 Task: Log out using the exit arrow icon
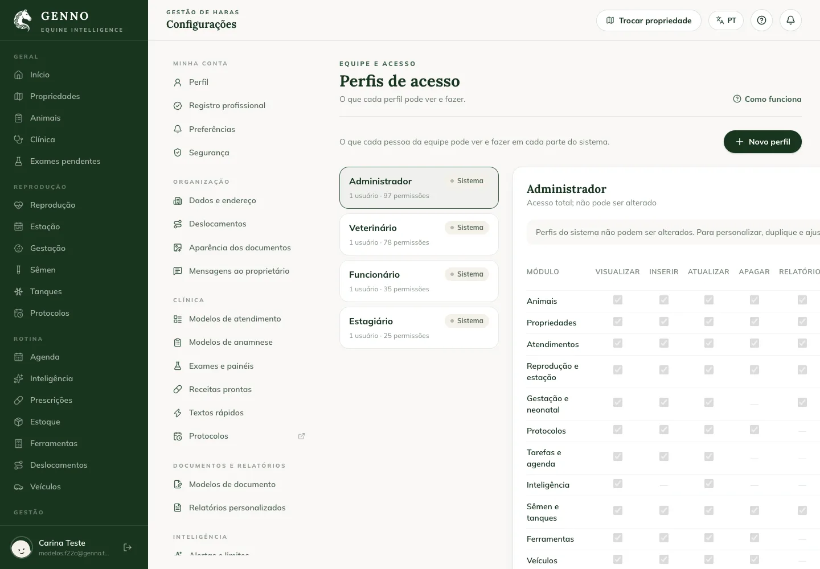tap(128, 547)
